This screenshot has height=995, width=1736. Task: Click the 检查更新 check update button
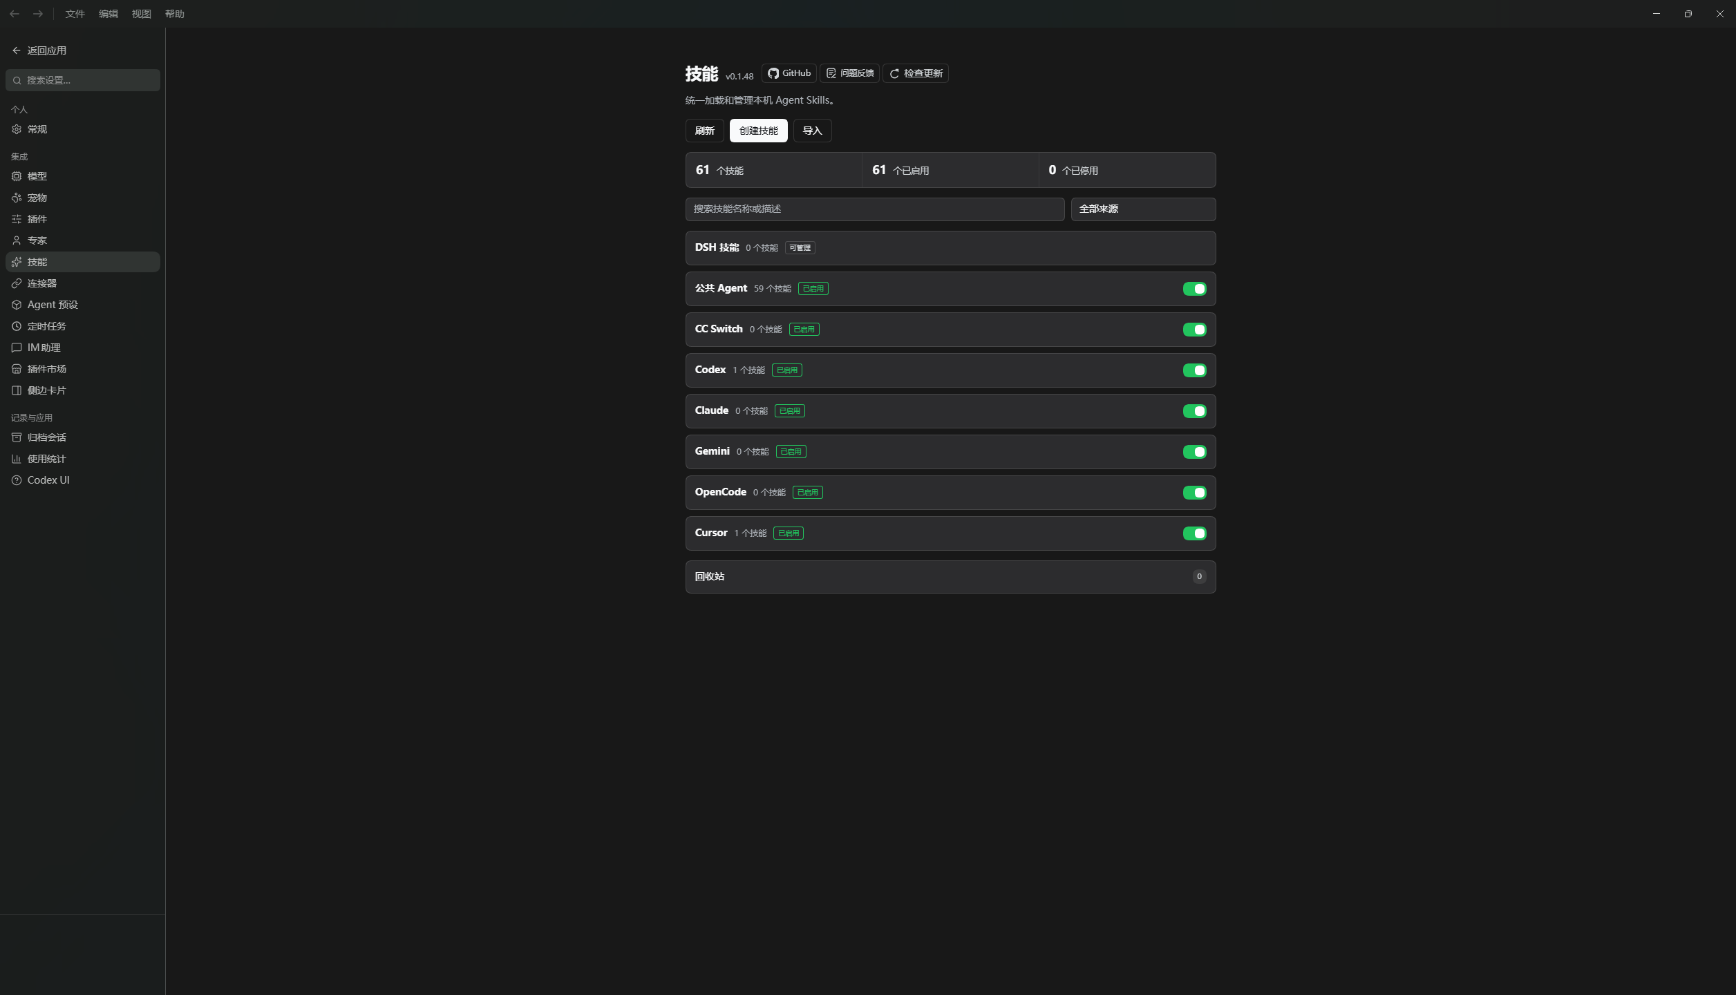point(915,73)
